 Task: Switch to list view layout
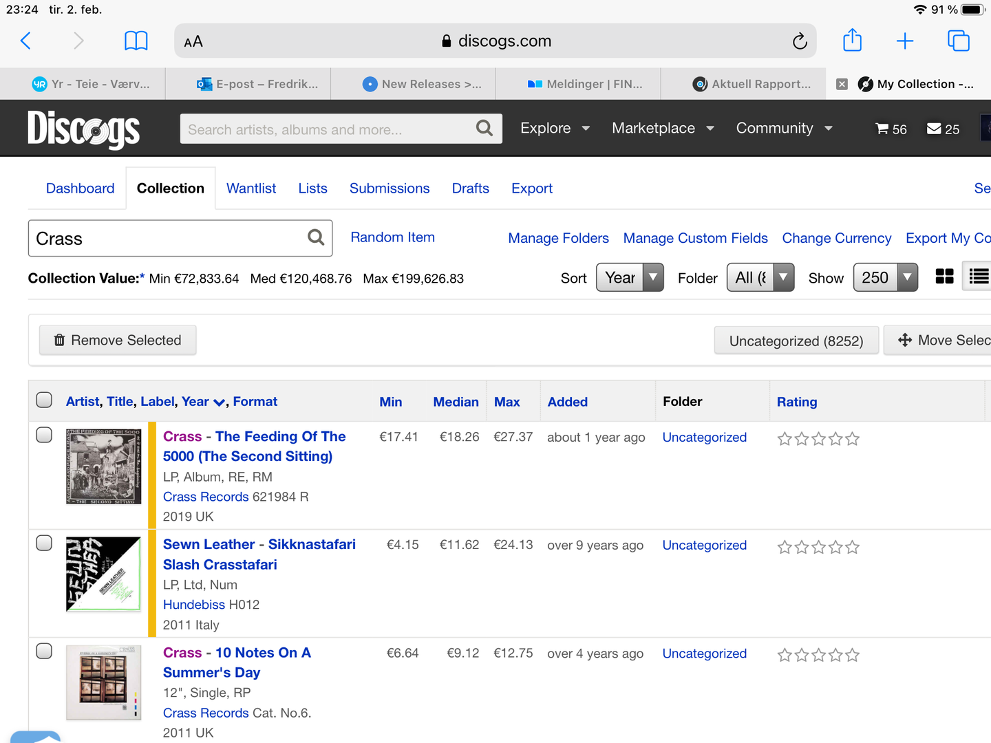pos(979,277)
